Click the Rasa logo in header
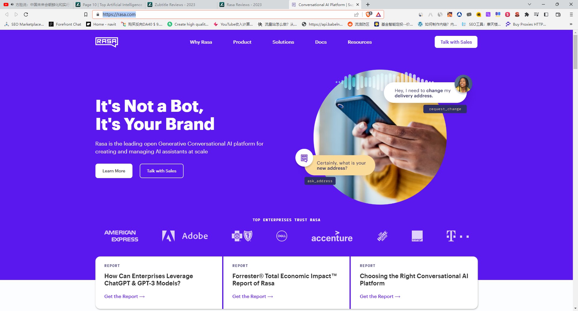The height and width of the screenshot is (311, 578). (x=107, y=42)
